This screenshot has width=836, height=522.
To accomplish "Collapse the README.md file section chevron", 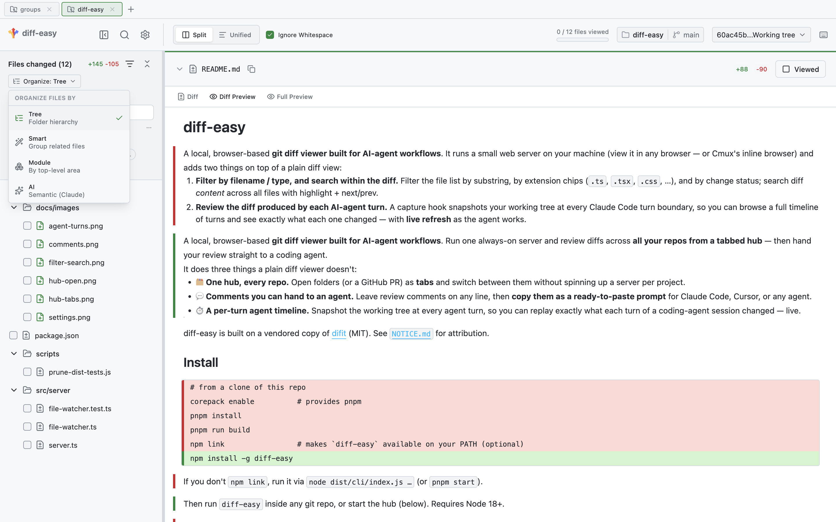I will coord(180,69).
